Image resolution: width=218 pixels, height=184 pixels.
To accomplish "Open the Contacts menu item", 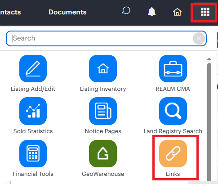I will tap(10, 12).
